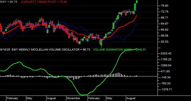191x101 pixels.
Task: Click the VOLUME SUMMATION INDEX label
Action: click(x=113, y=50)
